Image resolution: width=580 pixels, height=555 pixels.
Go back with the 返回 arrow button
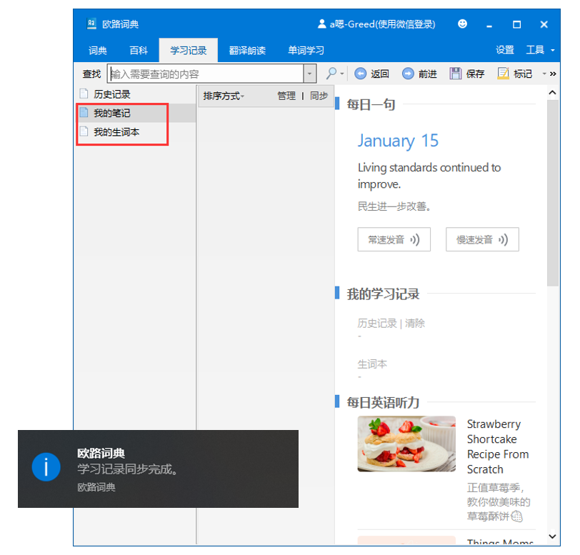click(371, 74)
